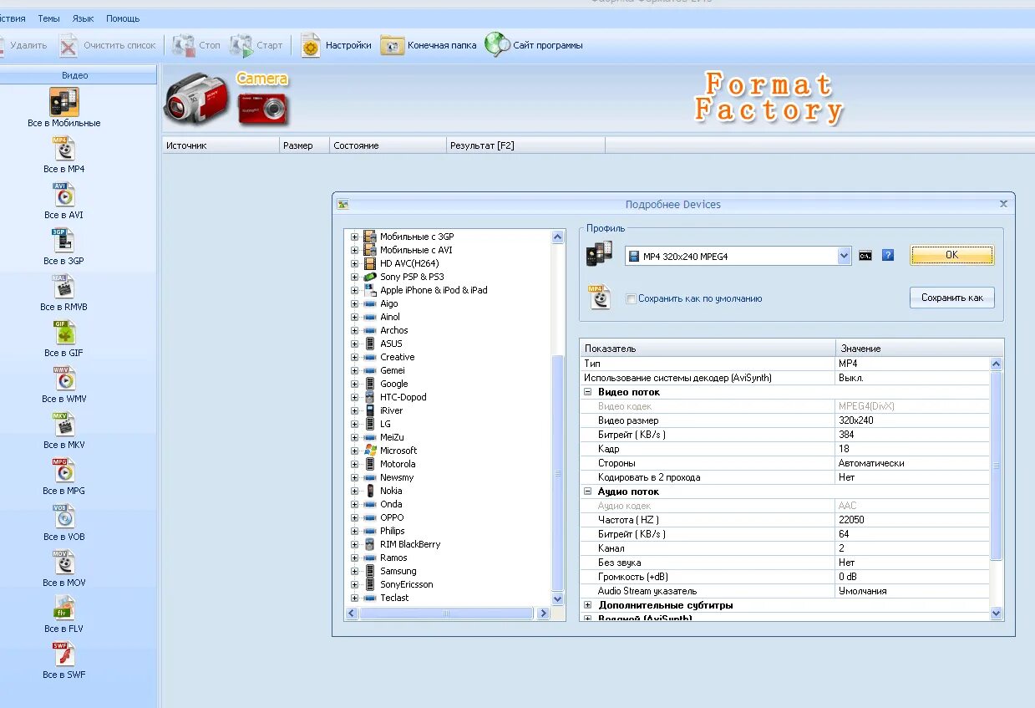Select RIM BlackBerry in device tree
Viewport: 1035px width, 708px height.
(410, 544)
